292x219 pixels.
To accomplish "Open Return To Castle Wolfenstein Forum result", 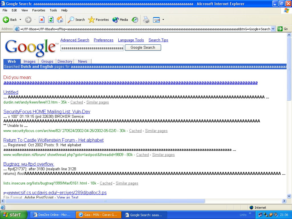I will tap(53, 140).
